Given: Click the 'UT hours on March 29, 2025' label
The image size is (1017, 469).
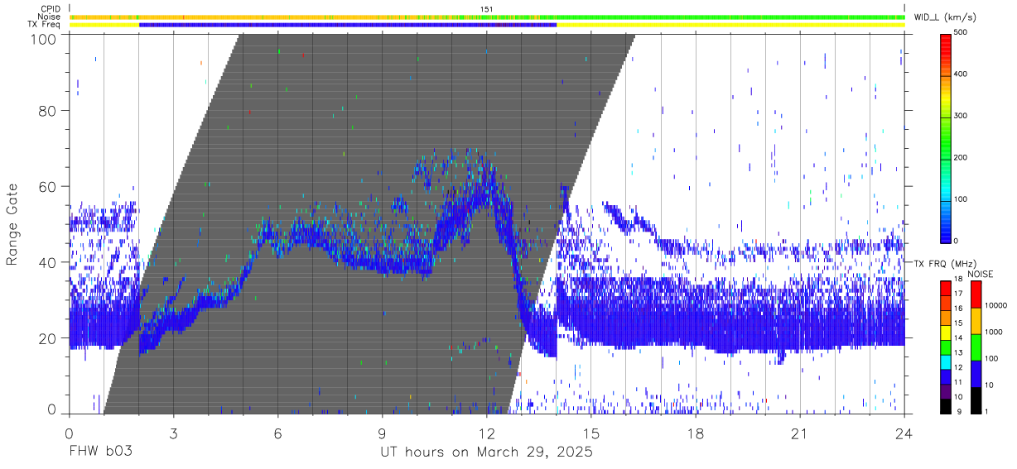Looking at the screenshot, I should coord(486,452).
